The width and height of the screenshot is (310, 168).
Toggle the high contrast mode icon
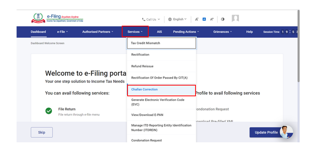(223, 19)
